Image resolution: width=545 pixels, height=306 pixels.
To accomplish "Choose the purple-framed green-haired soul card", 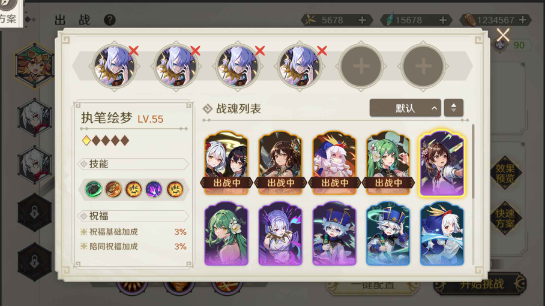I will (x=226, y=234).
